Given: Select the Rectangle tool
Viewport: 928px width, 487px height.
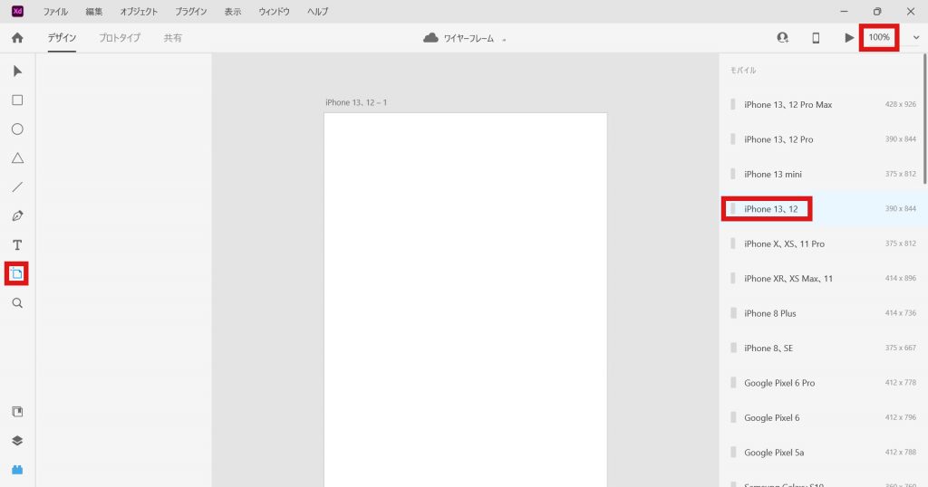Looking at the screenshot, I should 17,100.
